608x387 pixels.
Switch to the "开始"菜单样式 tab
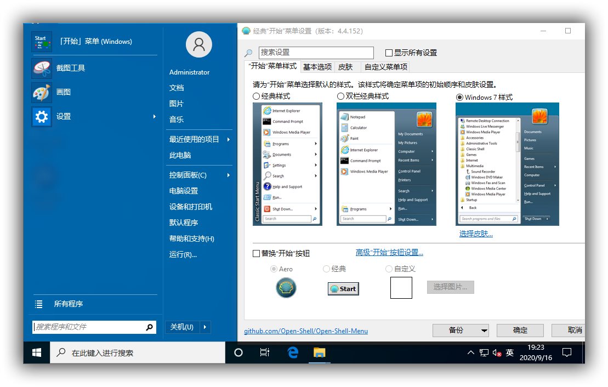pyautogui.click(x=272, y=66)
